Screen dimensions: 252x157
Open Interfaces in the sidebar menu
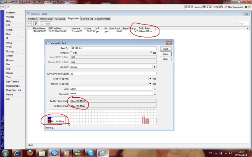[x=11, y=13]
